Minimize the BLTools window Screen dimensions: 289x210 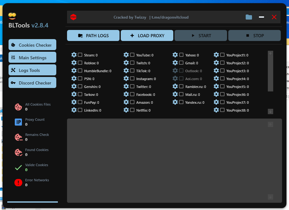(261, 17)
